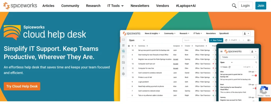Expand the IT Tools dropdown in site header

115,6
